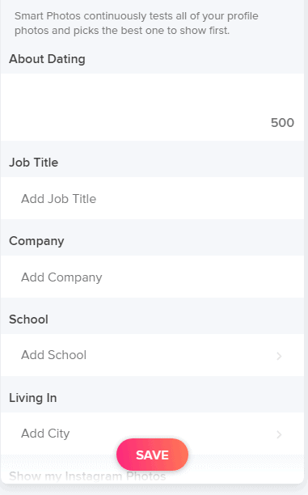Click the Add School placeholder text
The height and width of the screenshot is (495, 308).
53,355
